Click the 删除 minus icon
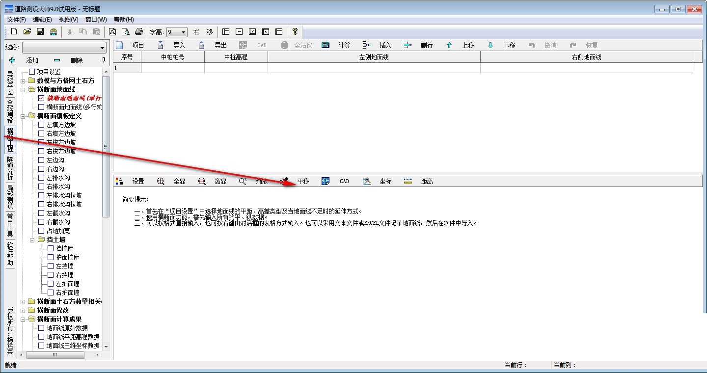707x373 pixels. tap(57, 60)
